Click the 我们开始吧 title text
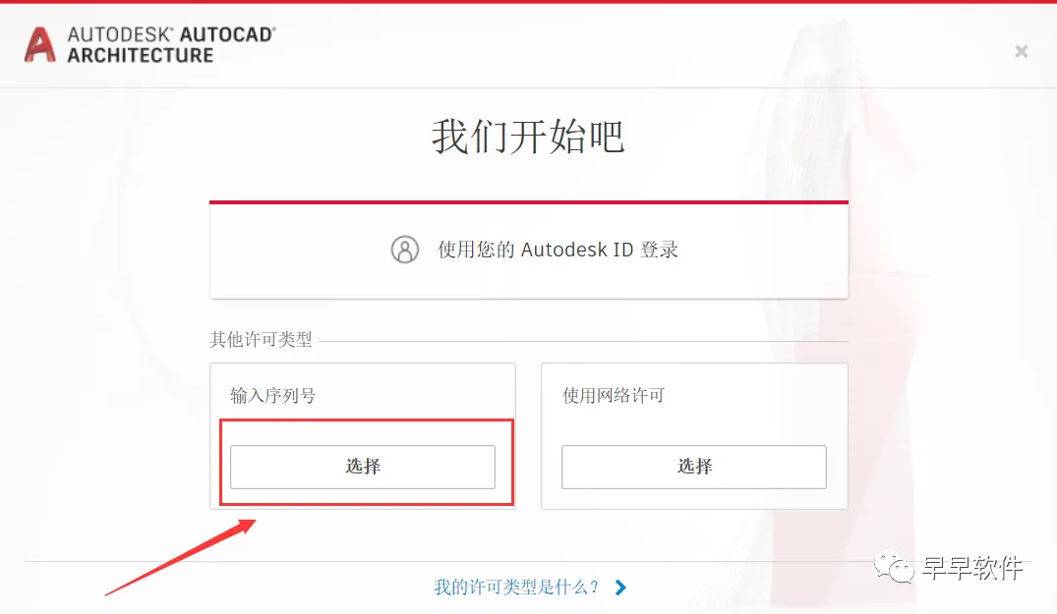The image size is (1057, 614). click(529, 136)
